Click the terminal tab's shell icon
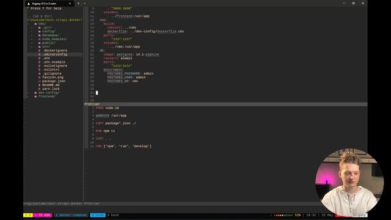Viewport: 391px width, 220px height. [29, 4]
